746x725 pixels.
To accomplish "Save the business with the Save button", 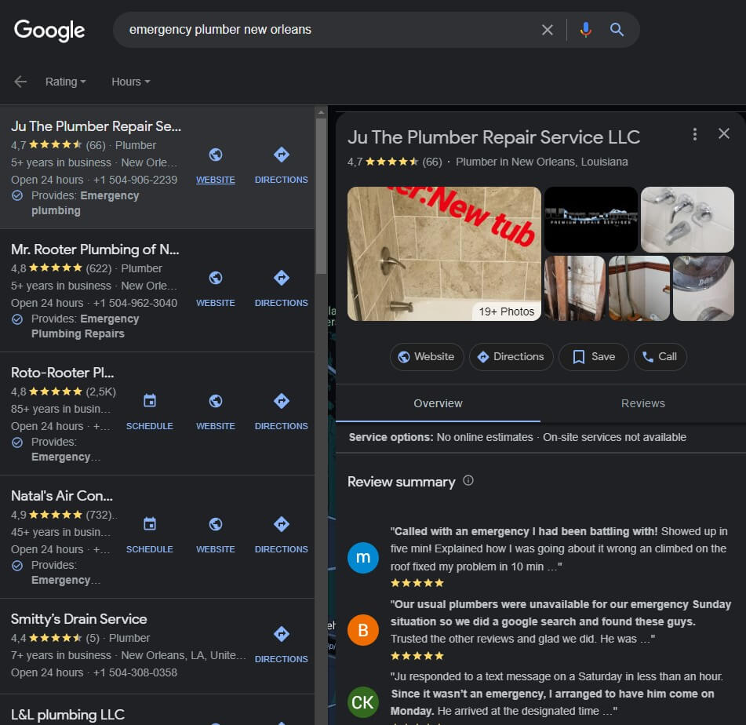I will tap(593, 356).
